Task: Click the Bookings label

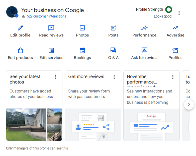Action: (x=82, y=58)
